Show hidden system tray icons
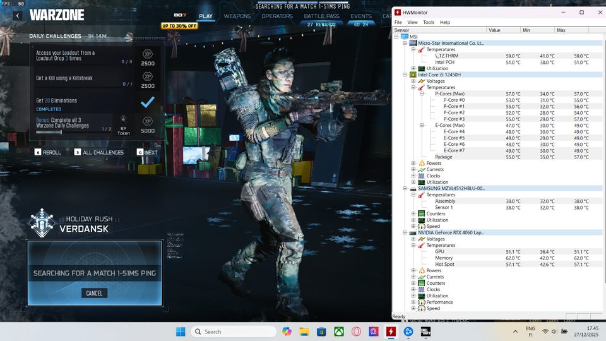The width and height of the screenshot is (606, 341). [x=515, y=332]
